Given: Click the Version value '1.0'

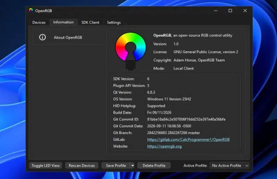Looking at the screenshot, I should (x=176, y=44).
